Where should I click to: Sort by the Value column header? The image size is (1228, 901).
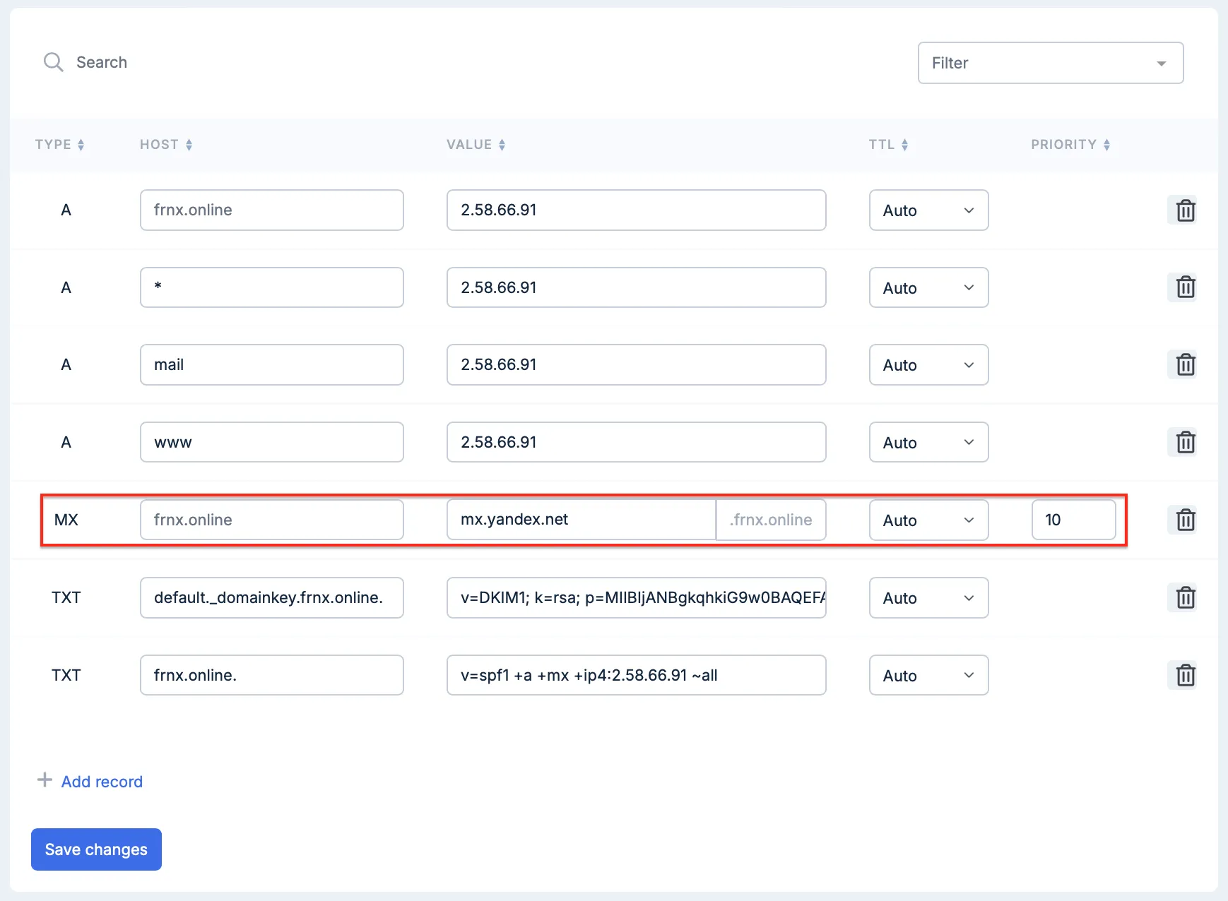click(476, 145)
